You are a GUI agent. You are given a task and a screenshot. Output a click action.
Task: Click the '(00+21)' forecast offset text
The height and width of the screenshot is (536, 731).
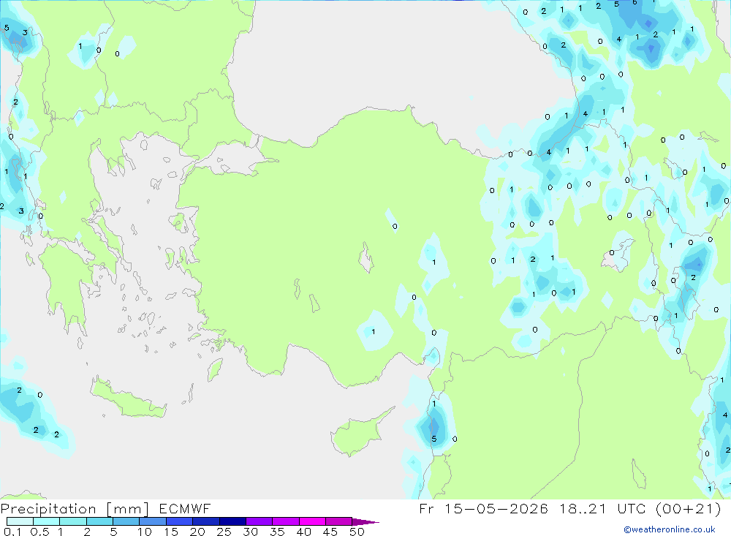point(689,508)
